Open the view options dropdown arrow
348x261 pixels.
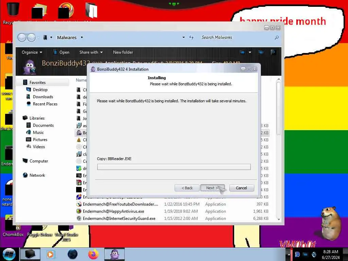click(x=250, y=52)
